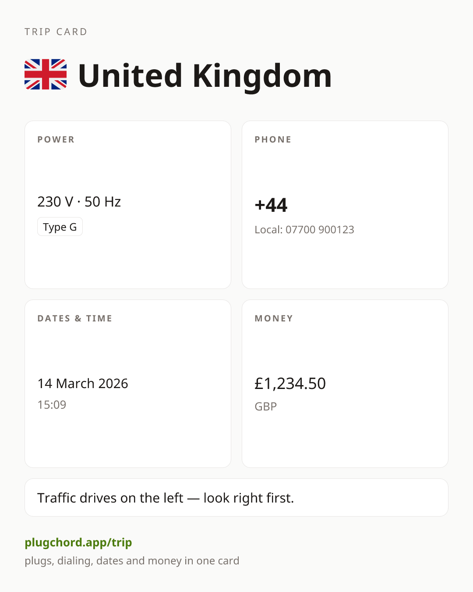473x592 pixels.
Task: Select the Type G plug badge
Action: tap(60, 227)
